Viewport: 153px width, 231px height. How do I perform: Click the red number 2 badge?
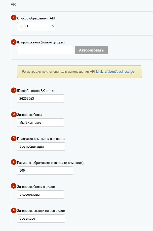pyautogui.click(x=14, y=42)
